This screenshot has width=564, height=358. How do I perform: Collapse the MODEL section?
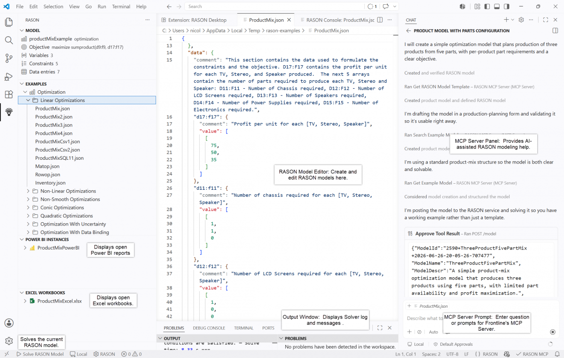click(x=22, y=31)
